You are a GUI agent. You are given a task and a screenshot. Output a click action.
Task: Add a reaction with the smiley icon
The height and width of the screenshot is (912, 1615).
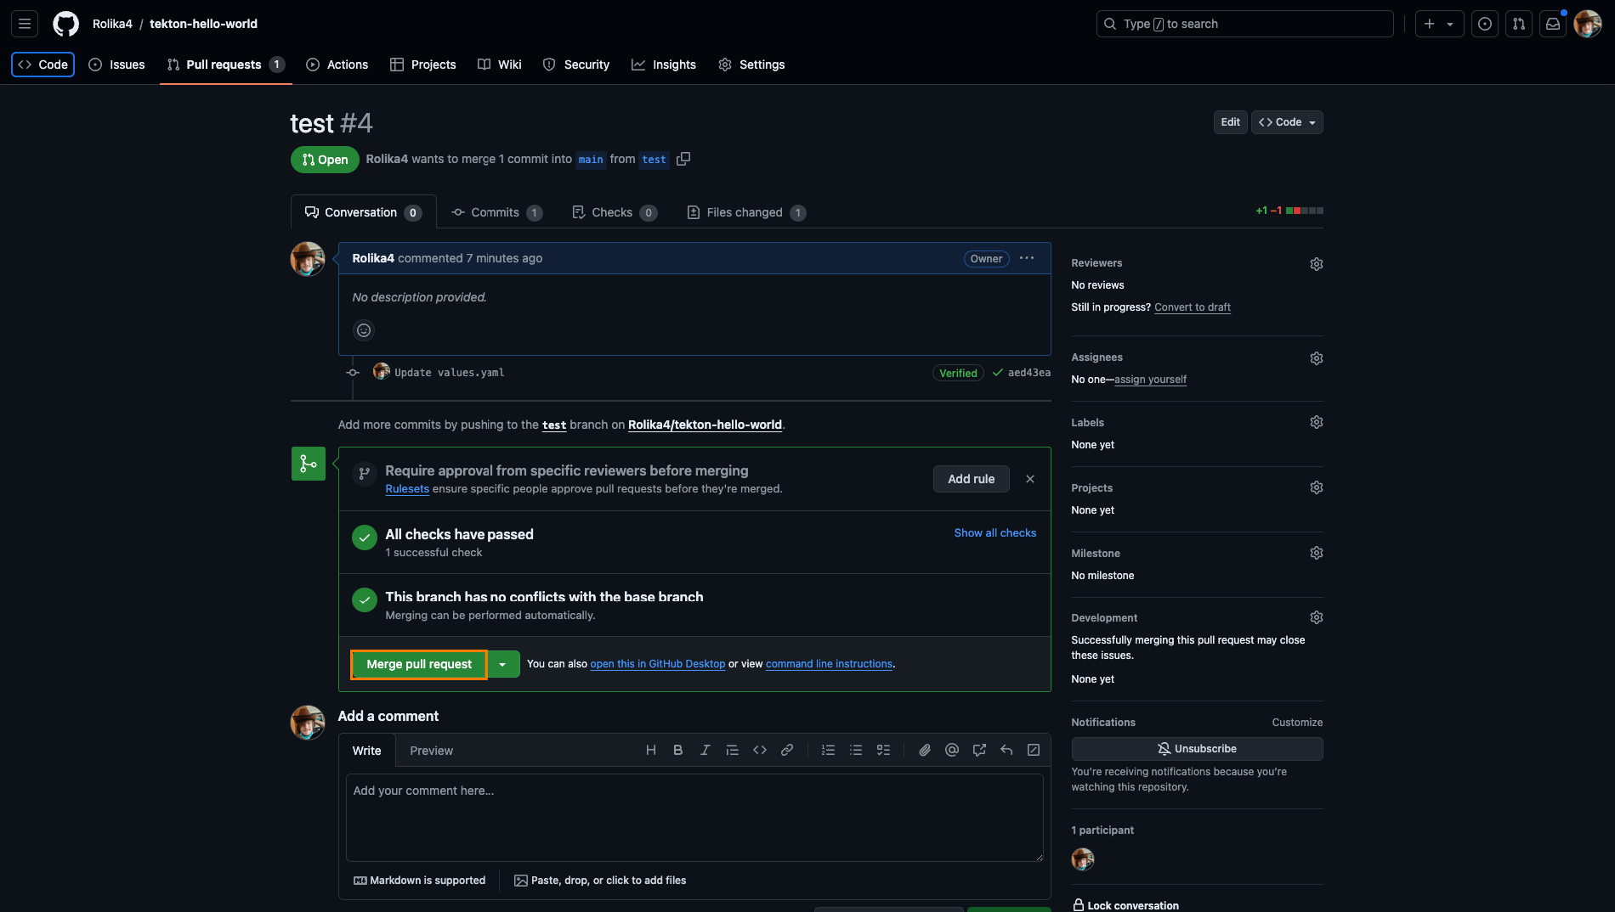pos(364,329)
